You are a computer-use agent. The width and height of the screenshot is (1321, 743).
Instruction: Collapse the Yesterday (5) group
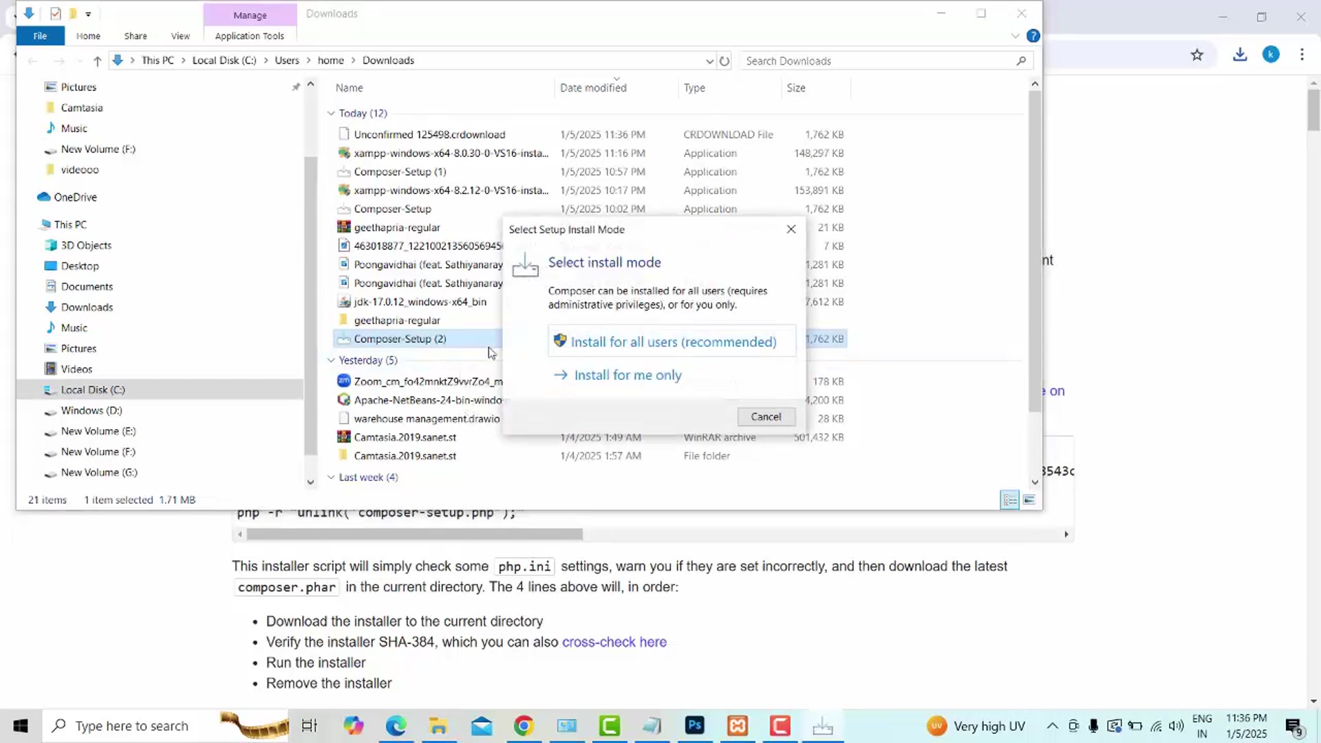click(331, 360)
